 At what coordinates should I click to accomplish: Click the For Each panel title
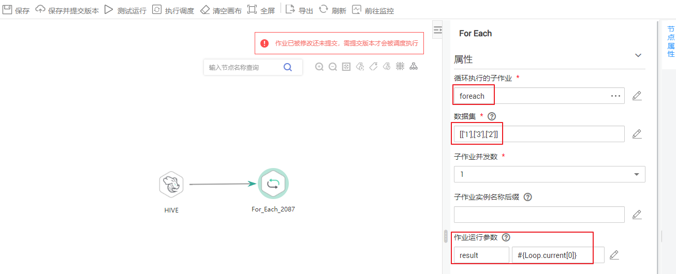[x=475, y=33]
